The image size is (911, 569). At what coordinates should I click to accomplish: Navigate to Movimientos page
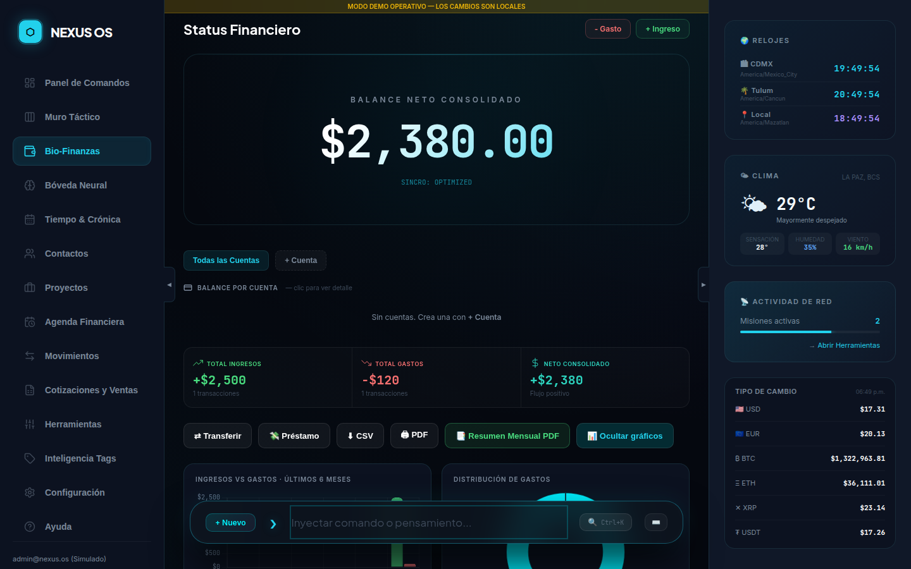tap(82, 356)
